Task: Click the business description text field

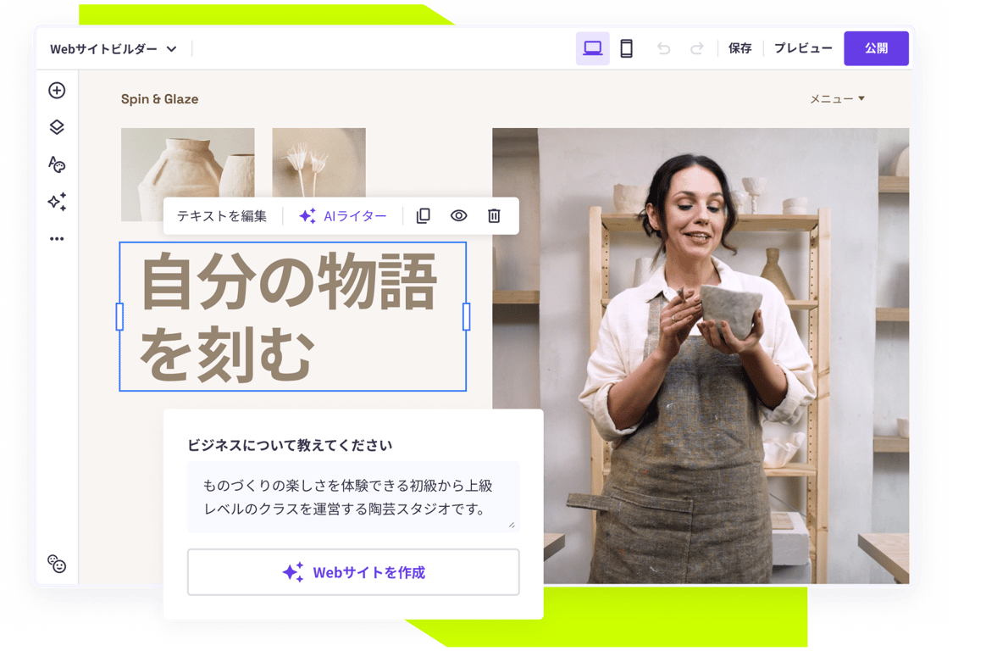Action: 353,496
